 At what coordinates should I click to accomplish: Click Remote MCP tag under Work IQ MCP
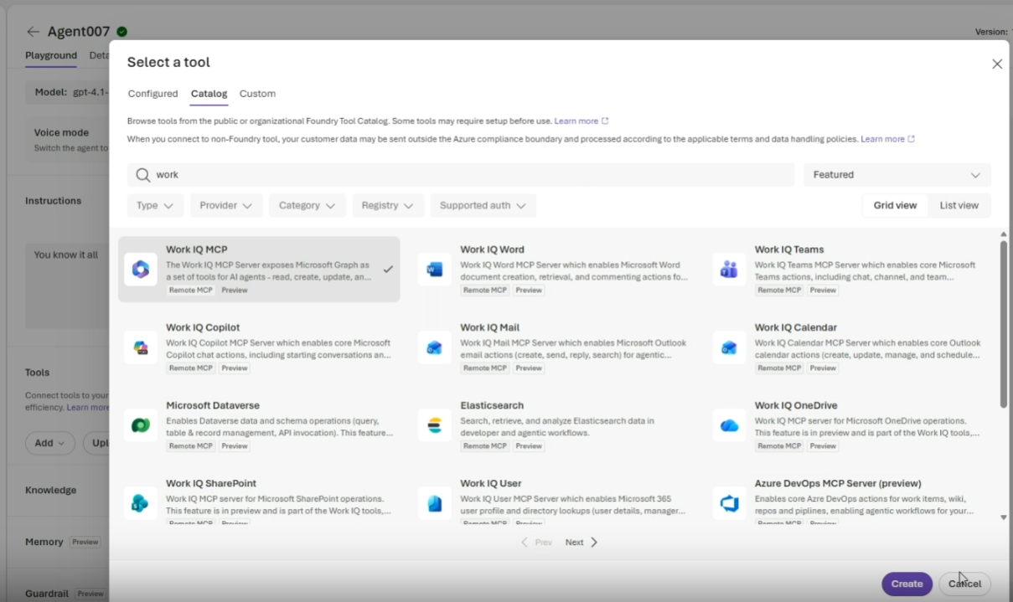[191, 291]
